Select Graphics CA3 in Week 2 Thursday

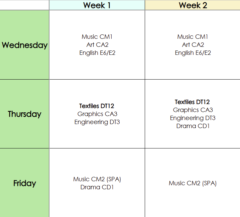point(193,110)
